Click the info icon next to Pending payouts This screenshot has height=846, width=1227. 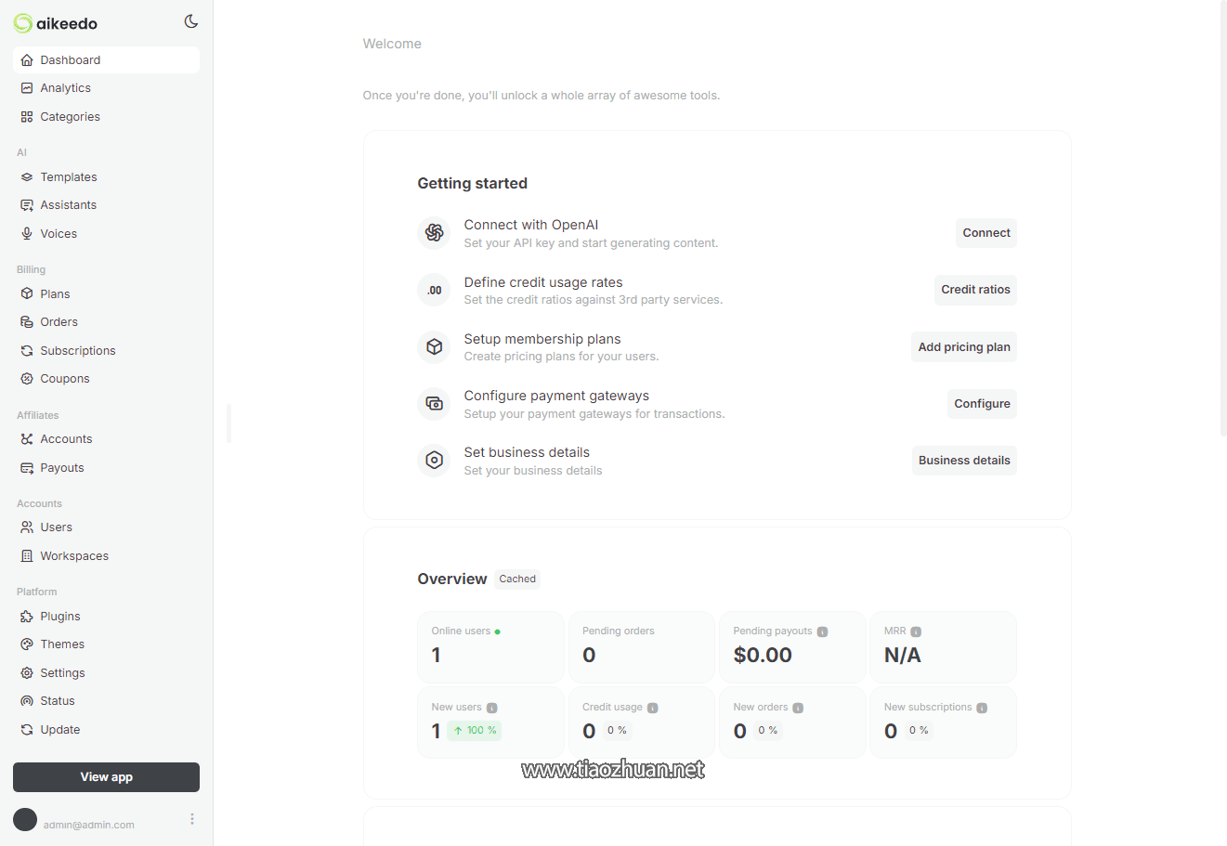click(x=822, y=631)
